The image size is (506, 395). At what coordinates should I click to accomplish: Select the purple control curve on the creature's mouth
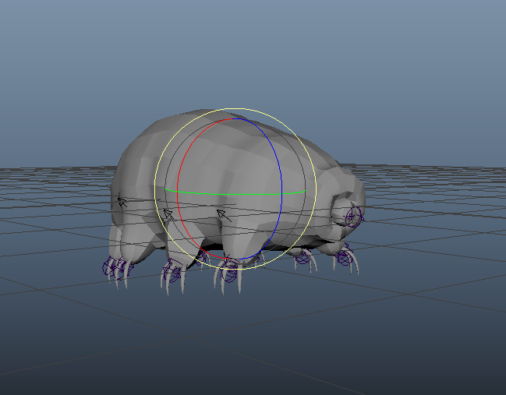pyautogui.click(x=354, y=217)
